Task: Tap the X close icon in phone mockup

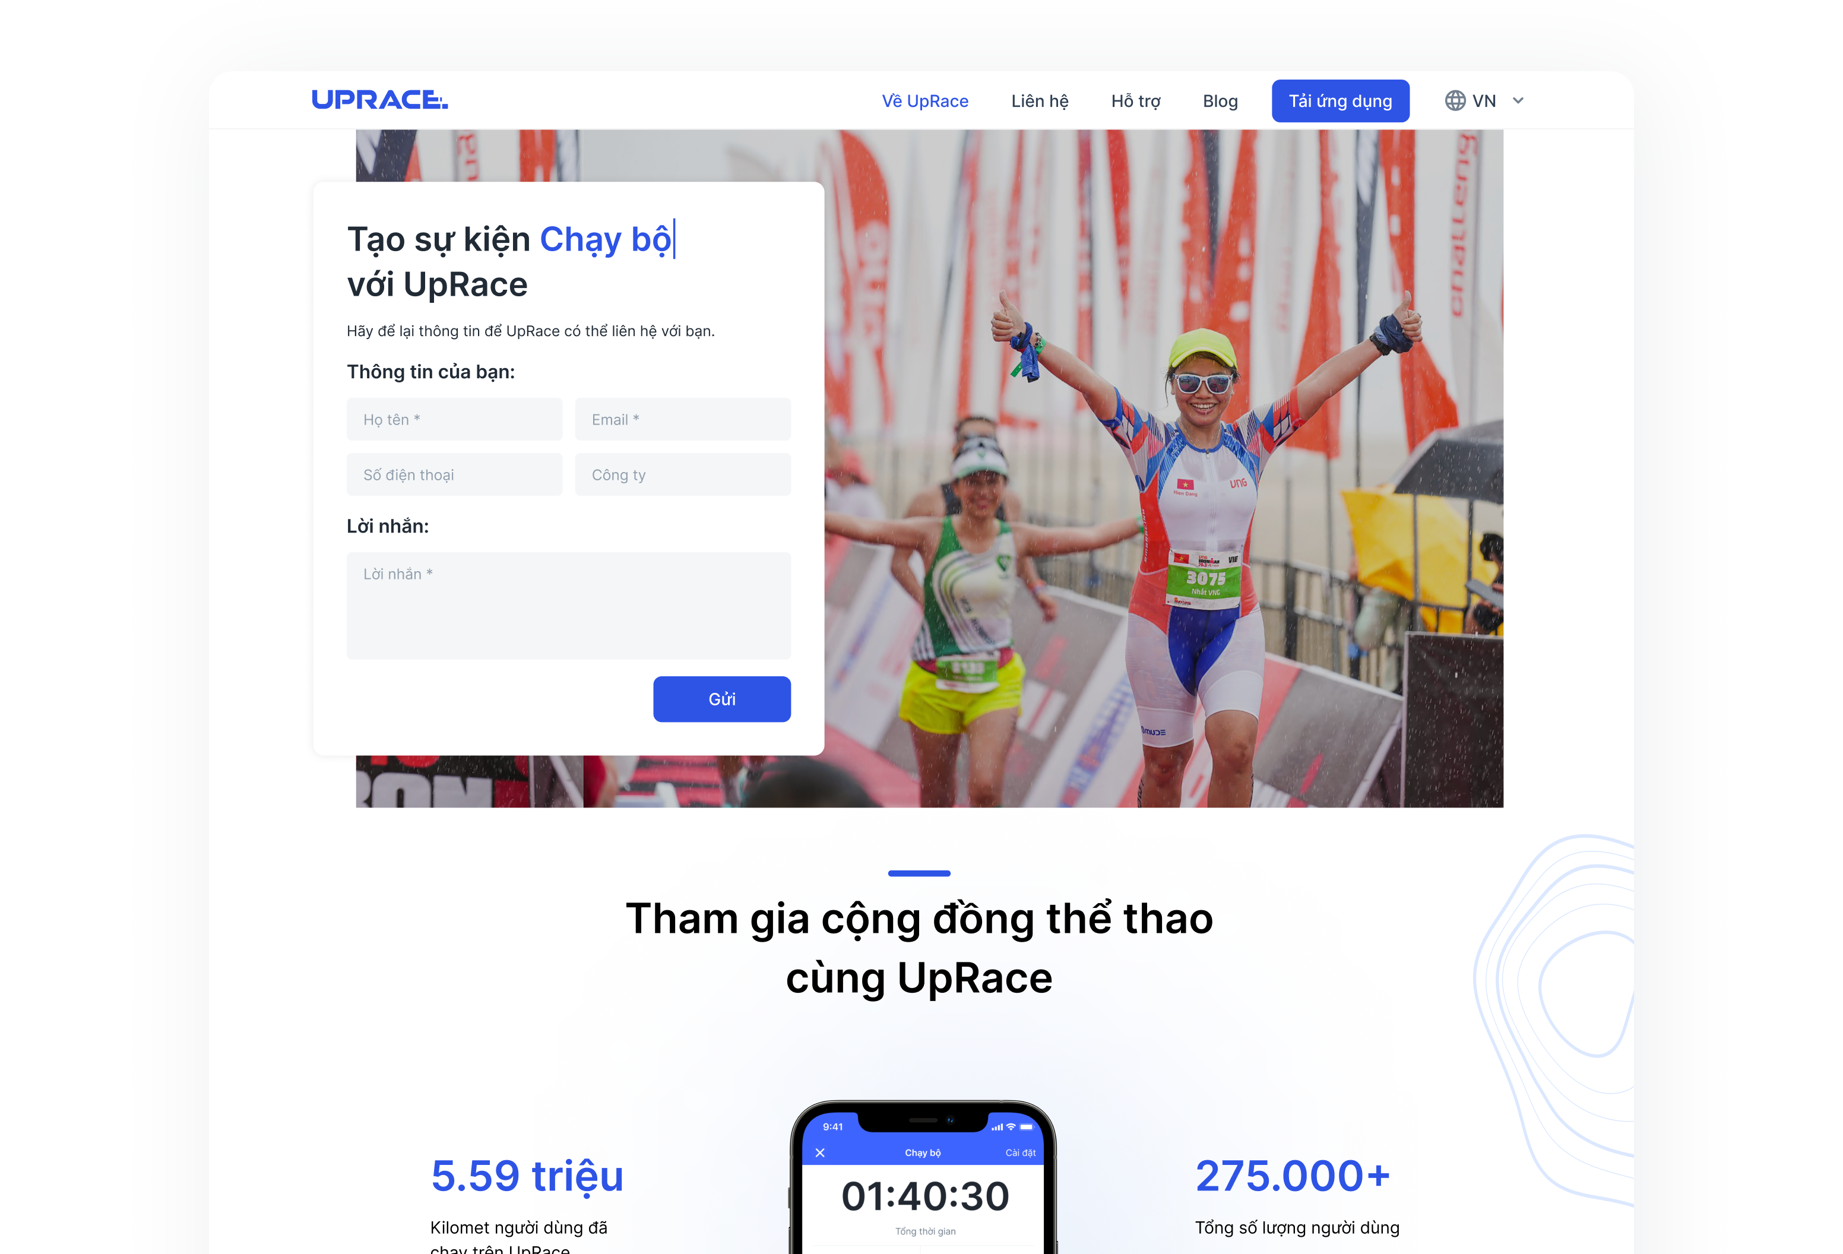Action: click(x=820, y=1152)
